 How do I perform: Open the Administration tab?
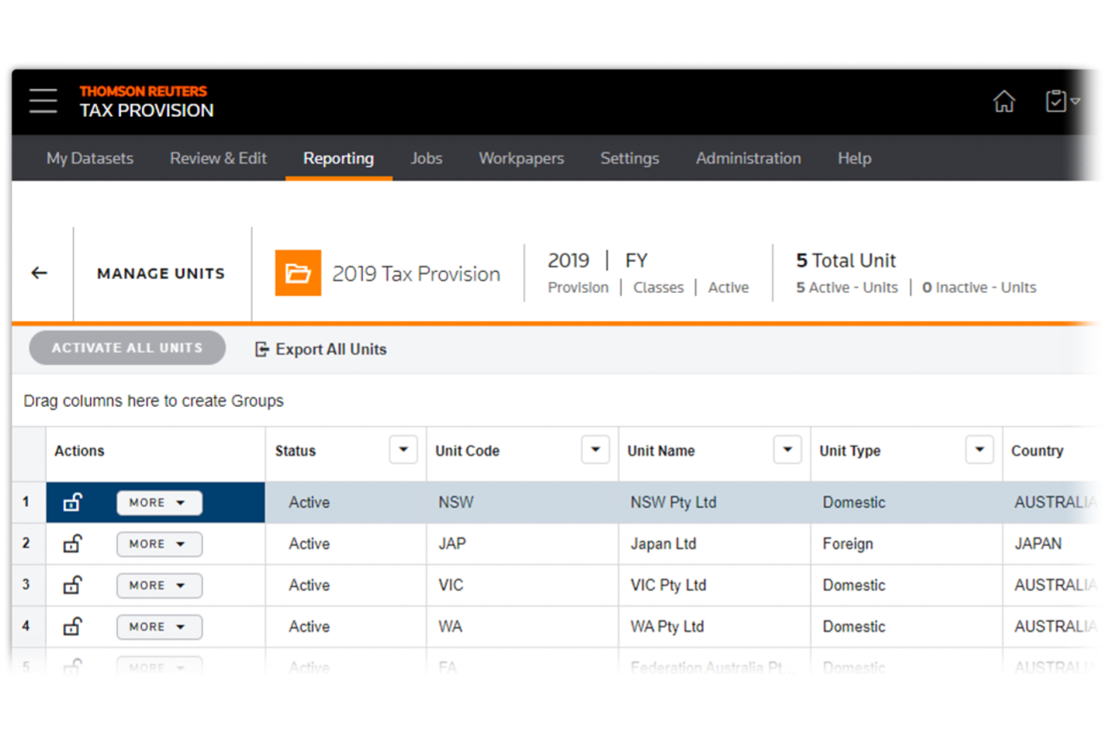[x=748, y=158]
